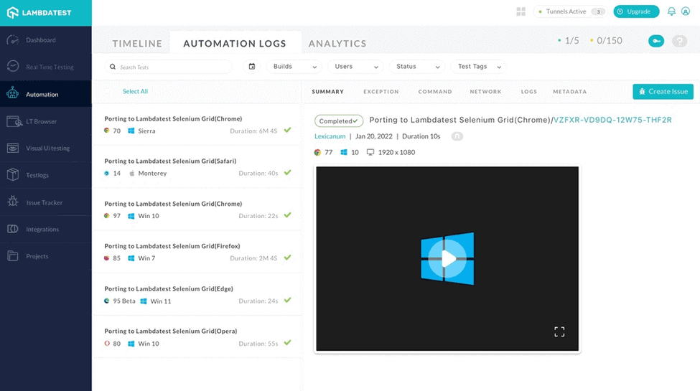
Task: Open Real Time Testing sidebar icon
Action: point(13,67)
